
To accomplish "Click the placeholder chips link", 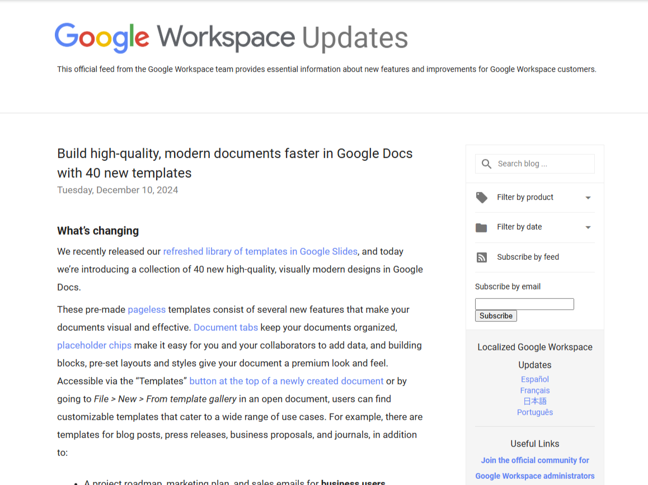I will 94,345.
